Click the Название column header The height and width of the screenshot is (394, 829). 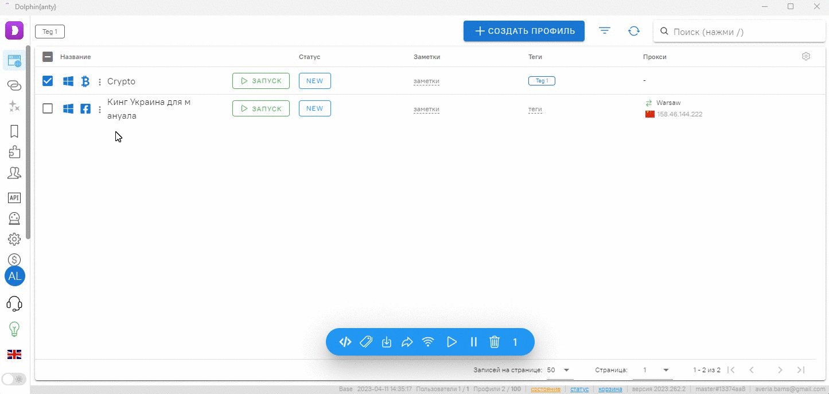pyautogui.click(x=75, y=57)
